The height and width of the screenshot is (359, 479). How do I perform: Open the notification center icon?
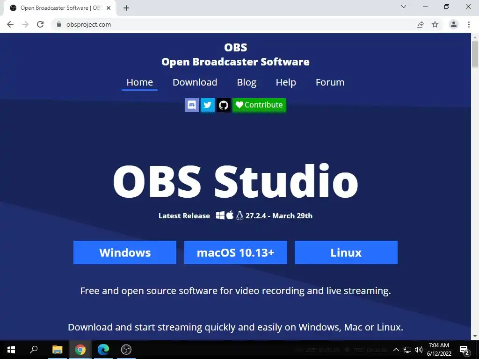[x=464, y=350]
